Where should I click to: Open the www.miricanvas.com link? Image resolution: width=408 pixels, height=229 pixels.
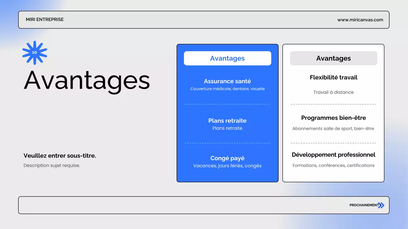pyautogui.click(x=360, y=20)
